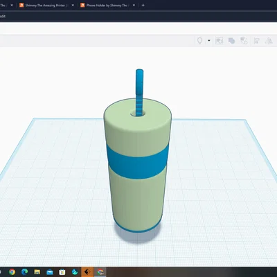Close the Shimmy The Amazing Printer tab
Image resolution: width=277 pixels, height=277 pixels.
[x=73, y=5]
